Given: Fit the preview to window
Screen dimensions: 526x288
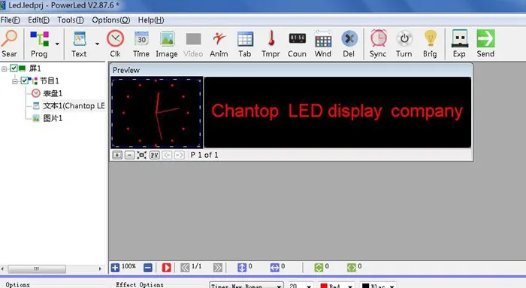Looking at the screenshot, I should point(141,155).
